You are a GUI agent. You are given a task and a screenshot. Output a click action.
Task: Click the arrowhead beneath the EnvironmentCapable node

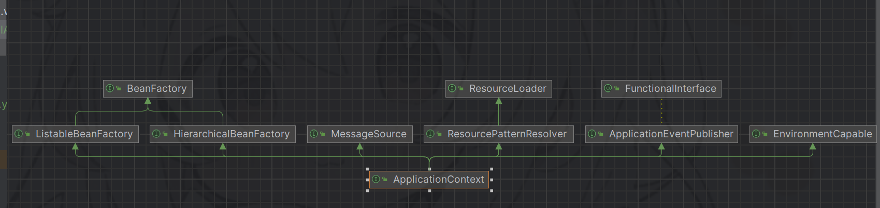[813, 147]
